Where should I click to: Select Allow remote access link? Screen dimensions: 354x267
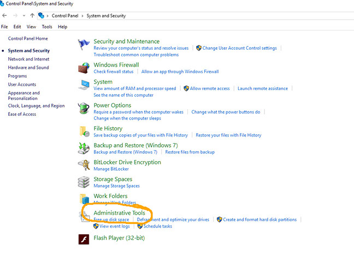(x=210, y=88)
